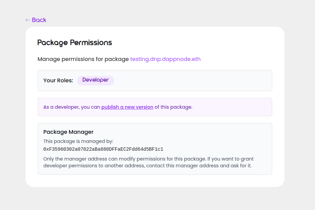Click the Package Manager section title

point(68,132)
